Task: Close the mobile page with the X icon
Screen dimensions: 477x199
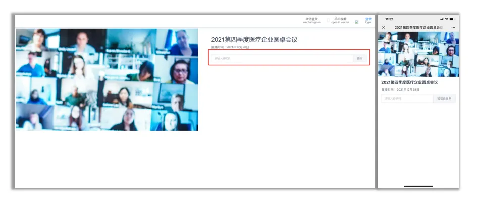Action: [383, 27]
